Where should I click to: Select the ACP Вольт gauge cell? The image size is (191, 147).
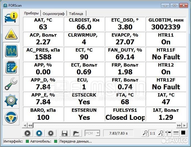point(43,39)
